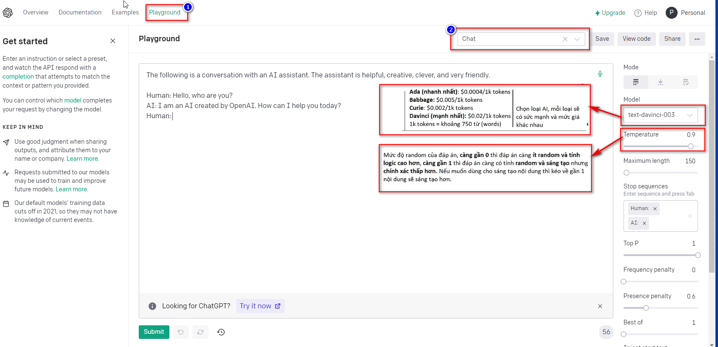Screen dimensions: 718x347
Task: Open the completion link in sidebar
Action: point(18,77)
